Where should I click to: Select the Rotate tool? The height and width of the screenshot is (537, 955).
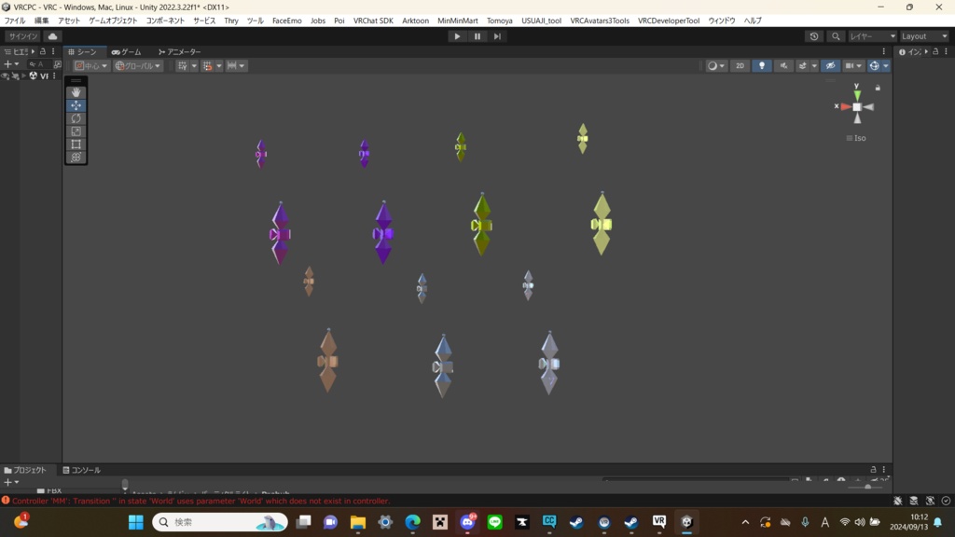[76, 118]
